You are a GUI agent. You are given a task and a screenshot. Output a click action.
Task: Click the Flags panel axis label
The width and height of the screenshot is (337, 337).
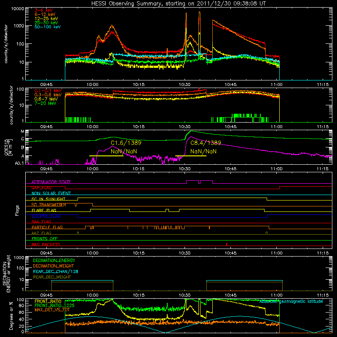(17, 210)
